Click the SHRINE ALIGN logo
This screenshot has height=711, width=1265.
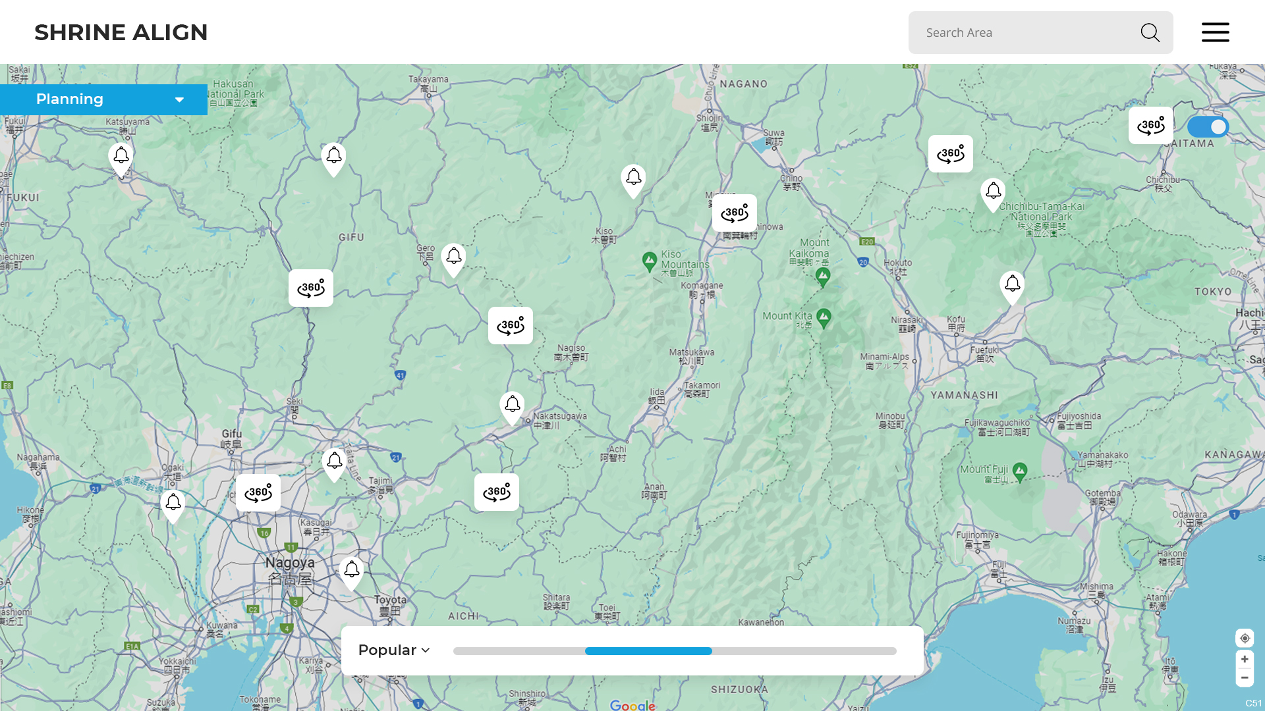click(121, 32)
